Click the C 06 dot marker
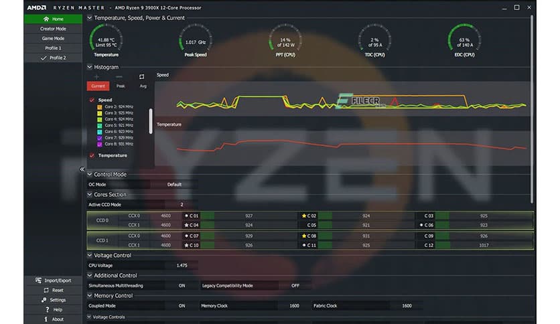Screen dimensions: 560x324 click(x=421, y=225)
